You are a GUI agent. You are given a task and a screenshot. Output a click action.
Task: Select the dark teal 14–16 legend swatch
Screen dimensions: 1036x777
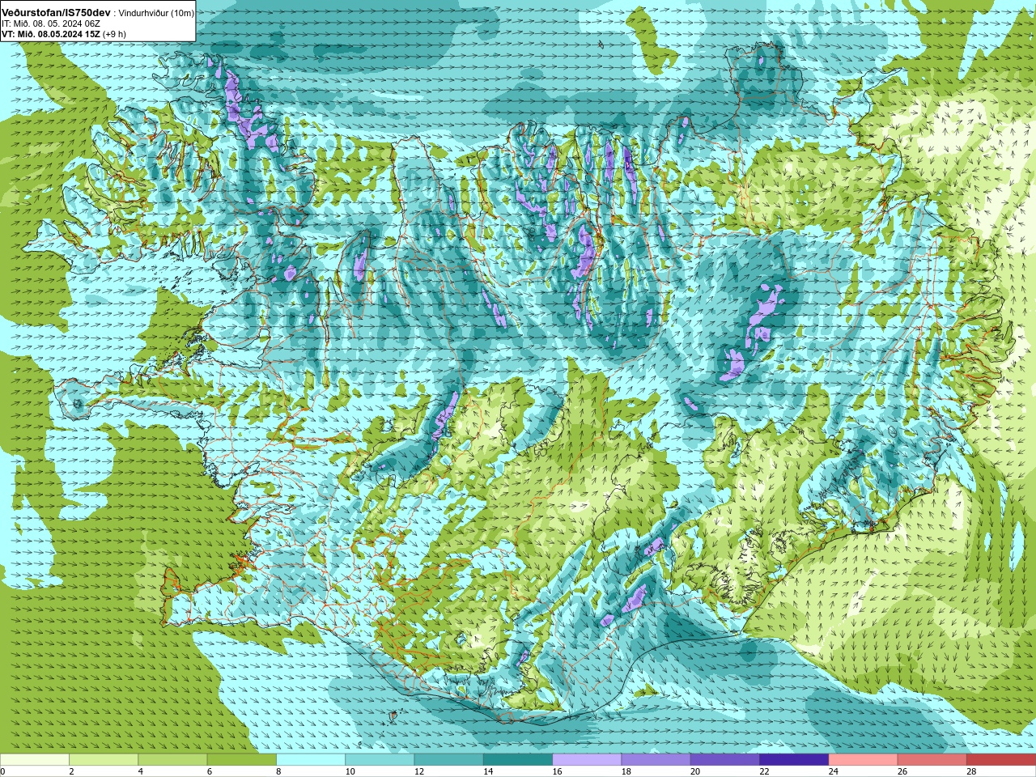point(518,759)
